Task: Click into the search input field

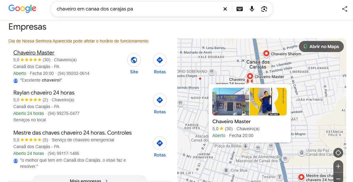Action: (137, 9)
